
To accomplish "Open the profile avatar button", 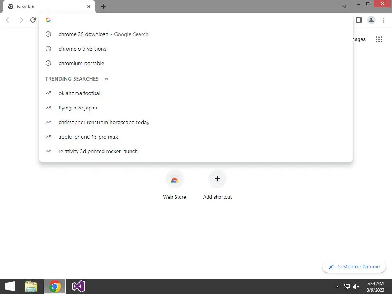I will coord(371,20).
